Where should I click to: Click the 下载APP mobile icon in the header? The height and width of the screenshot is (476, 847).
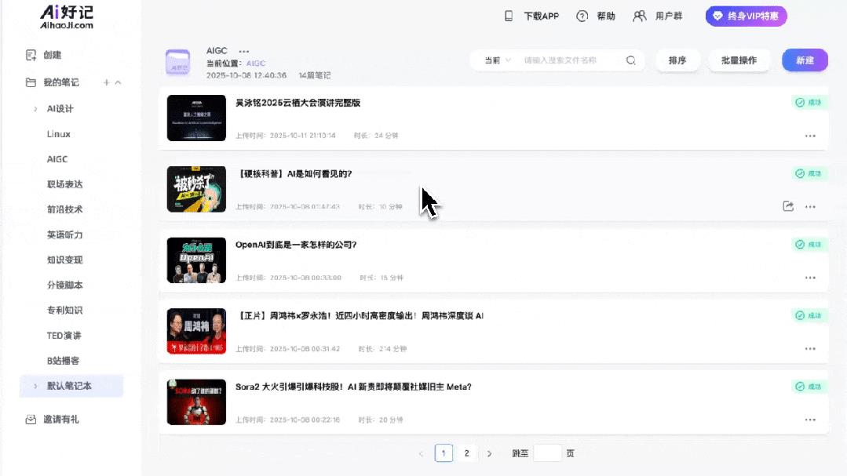[509, 16]
